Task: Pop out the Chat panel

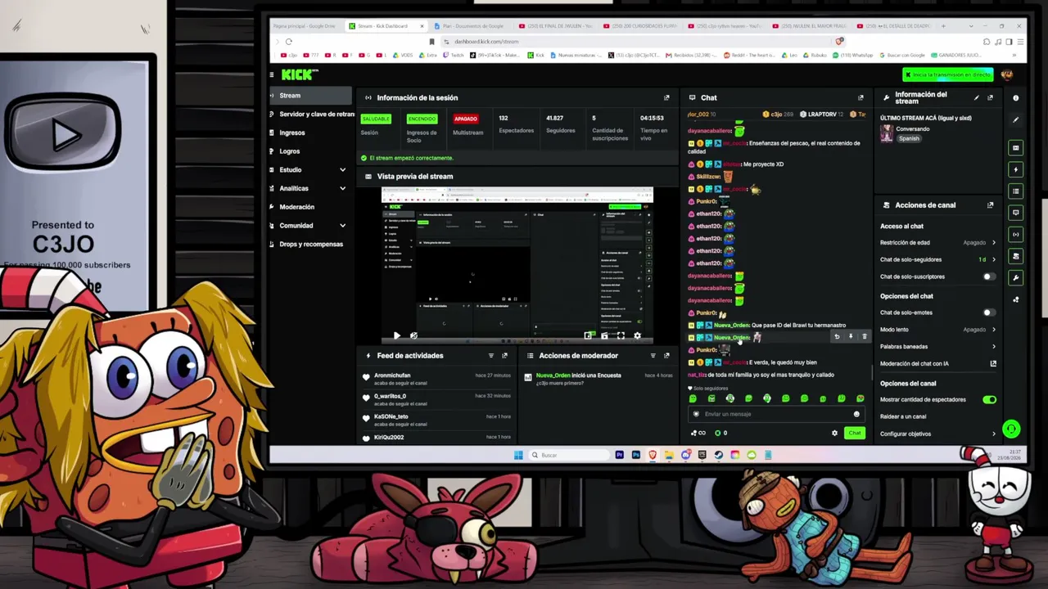Action: tap(861, 97)
